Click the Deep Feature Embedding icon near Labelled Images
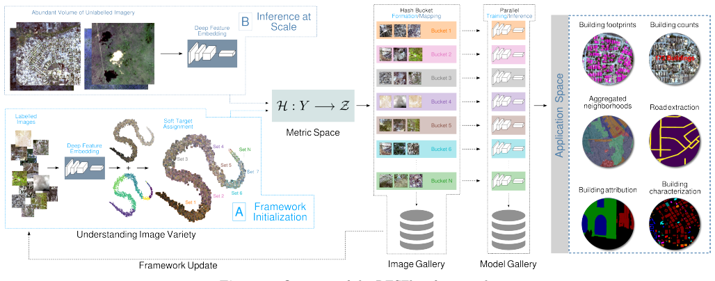Image resolution: width=715 pixels, height=281 pixels. [x=86, y=168]
